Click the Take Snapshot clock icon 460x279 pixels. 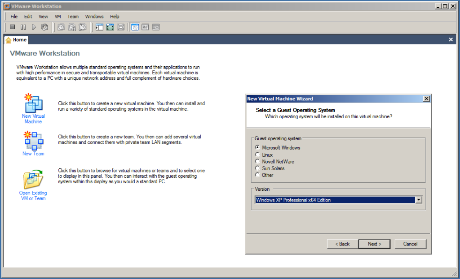[61, 27]
